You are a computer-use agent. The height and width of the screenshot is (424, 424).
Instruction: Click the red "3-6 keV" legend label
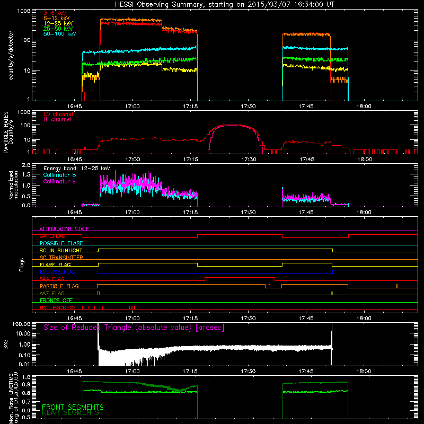(55, 13)
